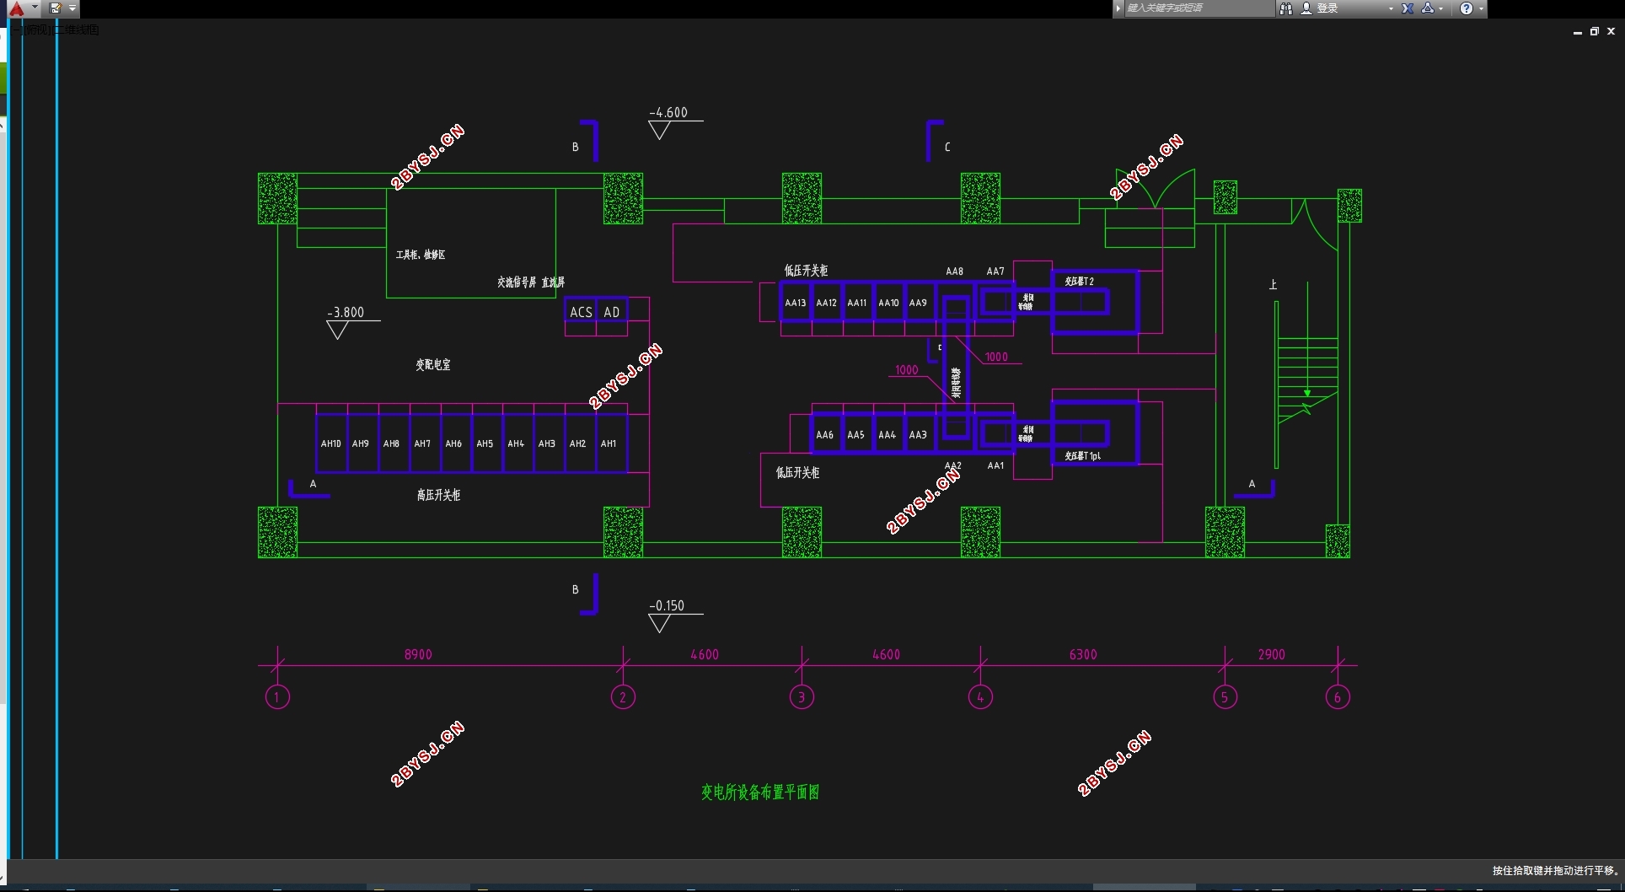Click the search box expand arrow
The height and width of the screenshot is (892, 1625).
(1118, 8)
